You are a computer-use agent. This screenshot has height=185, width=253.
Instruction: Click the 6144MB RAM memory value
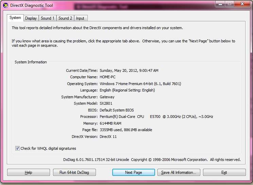(111, 123)
